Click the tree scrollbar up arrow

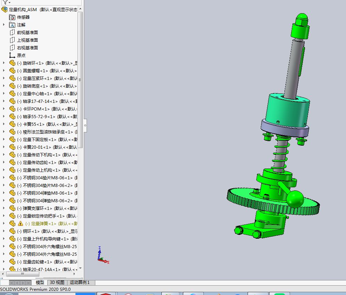(x=80, y=9)
